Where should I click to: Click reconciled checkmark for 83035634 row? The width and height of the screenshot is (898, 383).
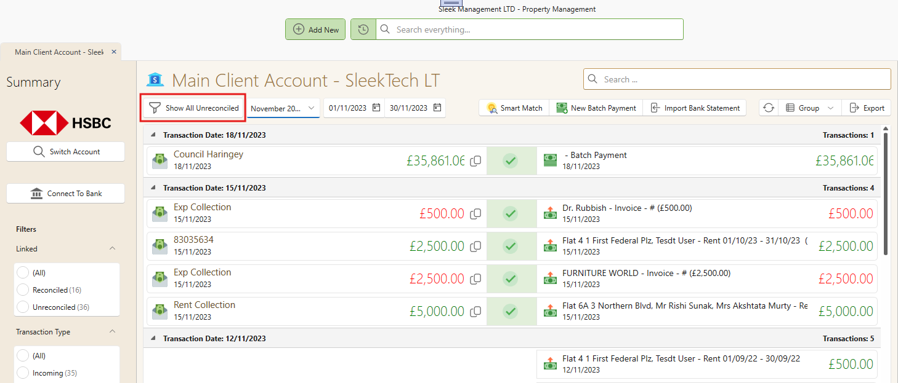point(510,247)
